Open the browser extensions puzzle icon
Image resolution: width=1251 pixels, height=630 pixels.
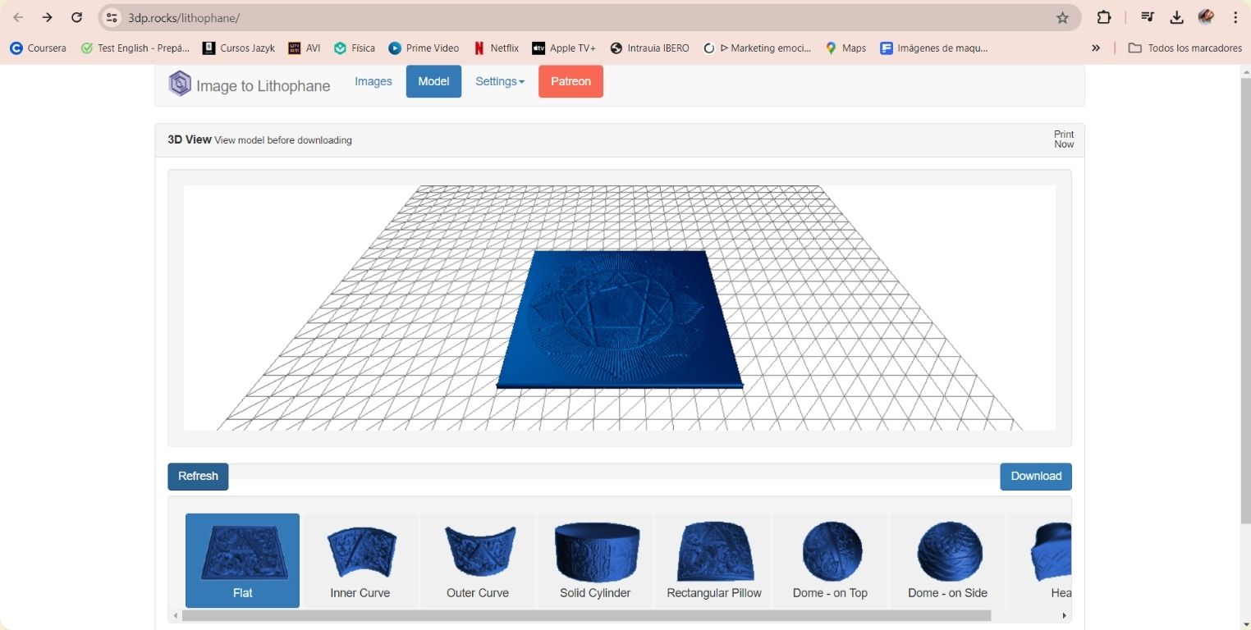point(1104,17)
